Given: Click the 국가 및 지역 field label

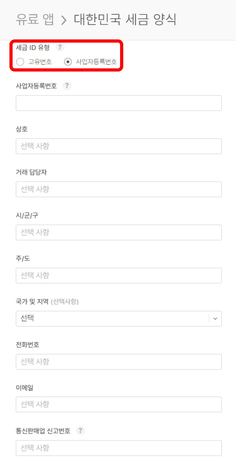Looking at the screenshot, I should coord(32,301).
